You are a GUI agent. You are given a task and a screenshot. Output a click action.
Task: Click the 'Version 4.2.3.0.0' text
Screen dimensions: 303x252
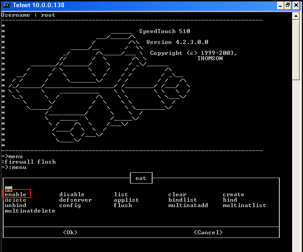click(x=177, y=42)
